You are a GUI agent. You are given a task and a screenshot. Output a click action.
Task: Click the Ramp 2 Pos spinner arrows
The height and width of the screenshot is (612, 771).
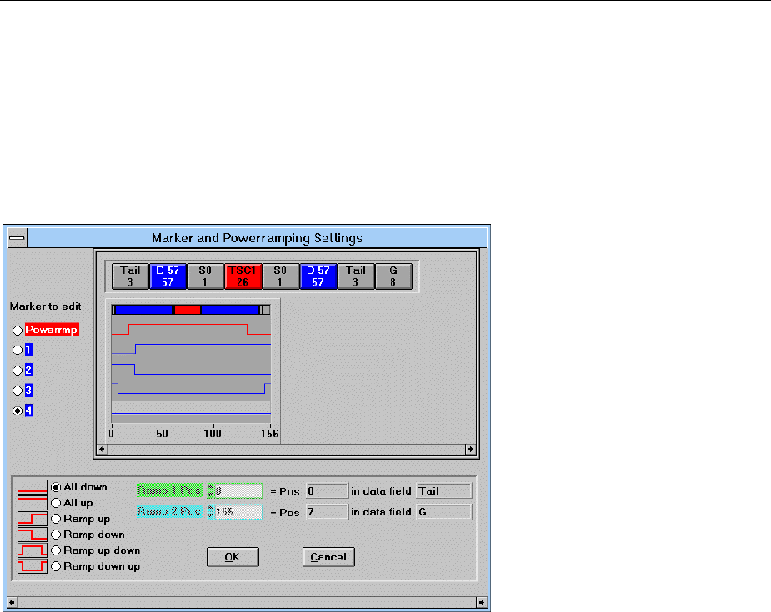pyautogui.click(x=210, y=512)
